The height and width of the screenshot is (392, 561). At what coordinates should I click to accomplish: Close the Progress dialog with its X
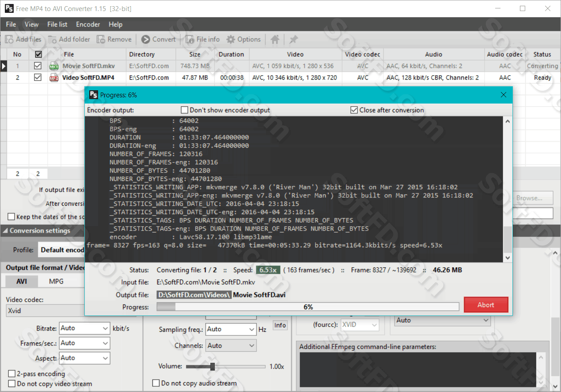[x=503, y=95]
